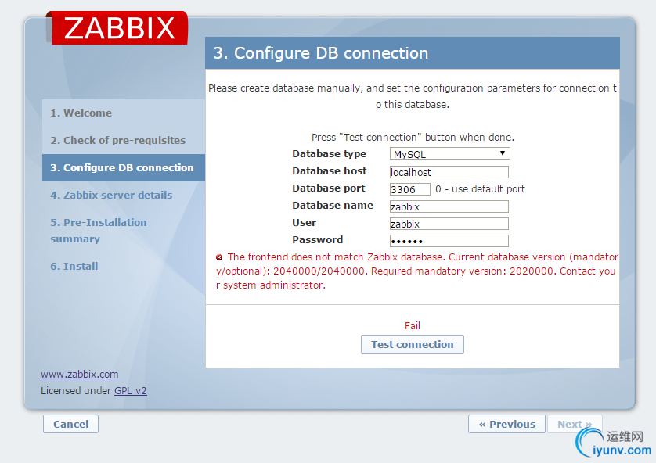
Task: Click the red error icon before the message
Action: click(x=219, y=257)
